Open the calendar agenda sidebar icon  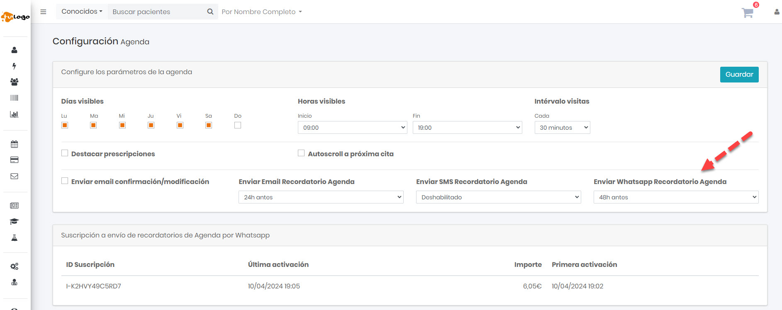15,144
